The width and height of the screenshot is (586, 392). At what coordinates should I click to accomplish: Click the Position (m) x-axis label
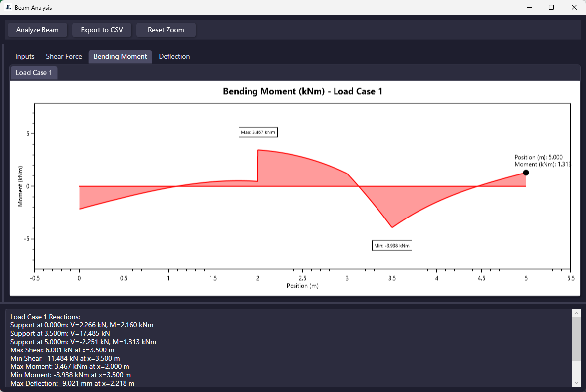point(302,286)
